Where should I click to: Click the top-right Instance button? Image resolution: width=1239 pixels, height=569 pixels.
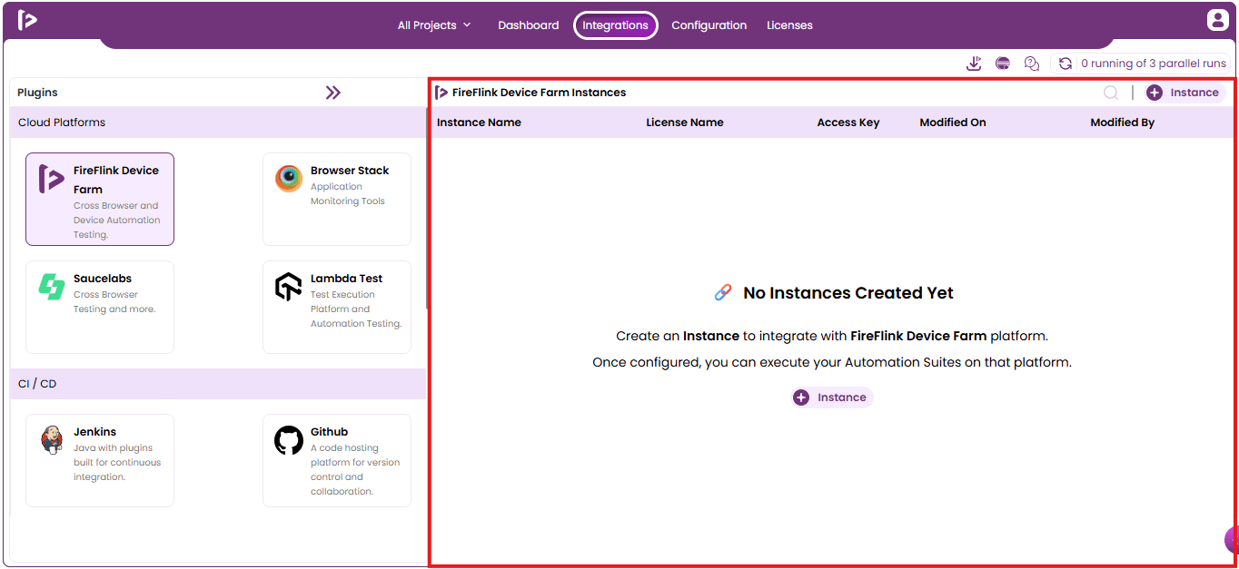(1184, 93)
